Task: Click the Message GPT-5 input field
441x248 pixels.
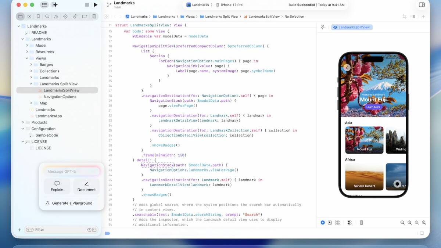Action: click(x=72, y=172)
